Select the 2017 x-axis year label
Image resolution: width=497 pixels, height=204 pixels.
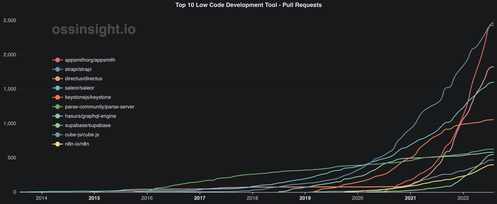pos(200,198)
